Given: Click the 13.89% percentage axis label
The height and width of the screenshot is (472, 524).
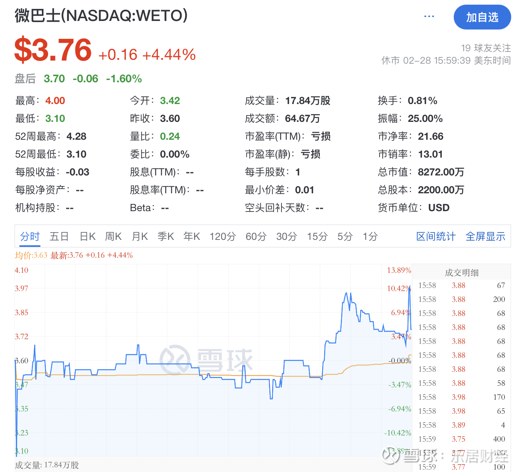Looking at the screenshot, I should pyautogui.click(x=399, y=270).
